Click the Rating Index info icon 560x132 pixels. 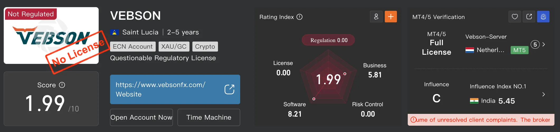(x=300, y=17)
